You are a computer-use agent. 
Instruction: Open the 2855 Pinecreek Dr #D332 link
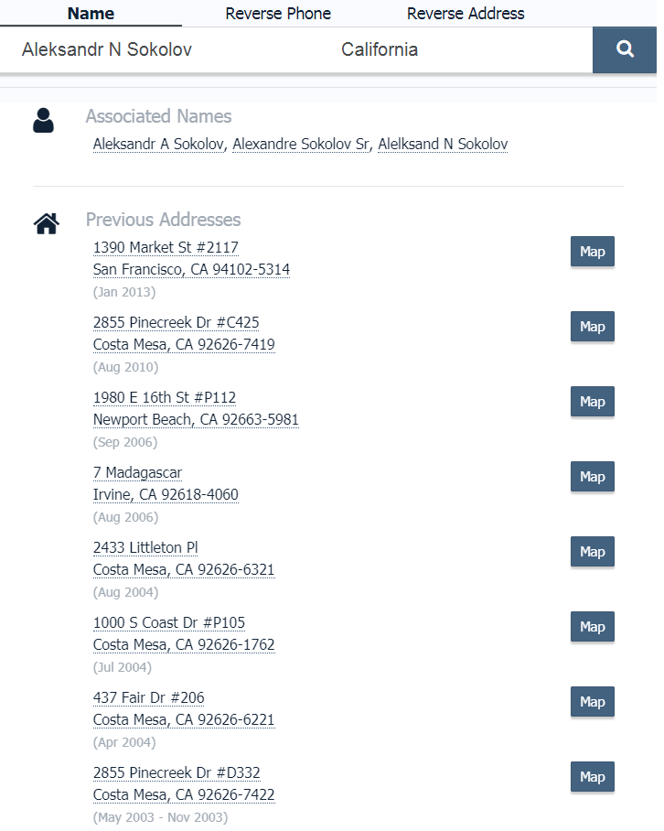click(x=177, y=772)
